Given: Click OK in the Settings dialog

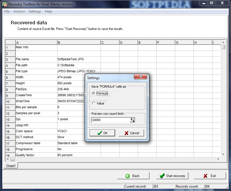Looking at the screenshot, I should point(102,133).
